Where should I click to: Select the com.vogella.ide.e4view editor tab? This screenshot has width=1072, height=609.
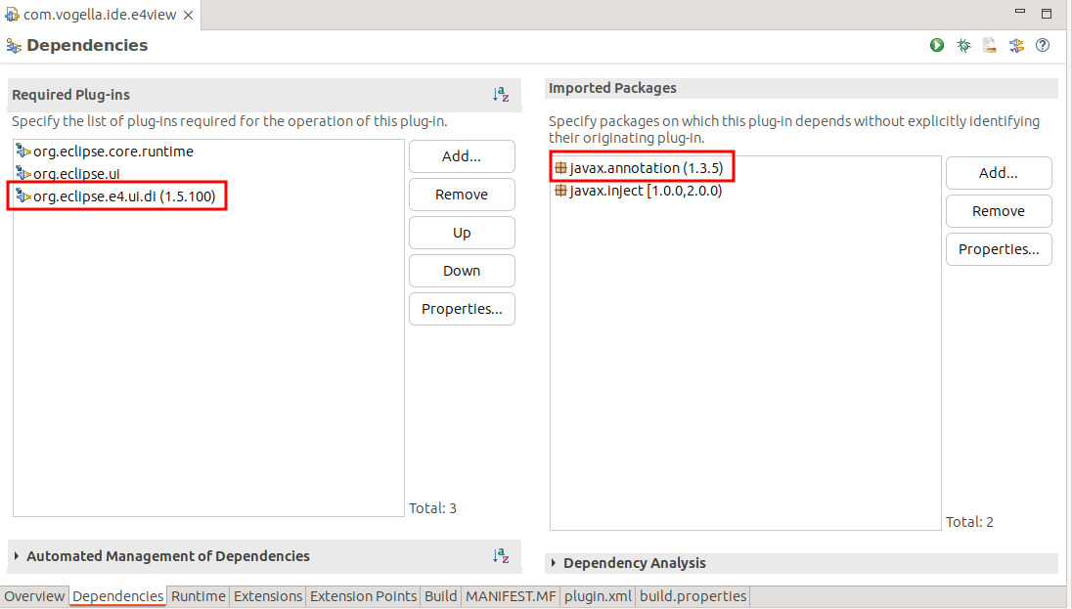coord(100,15)
